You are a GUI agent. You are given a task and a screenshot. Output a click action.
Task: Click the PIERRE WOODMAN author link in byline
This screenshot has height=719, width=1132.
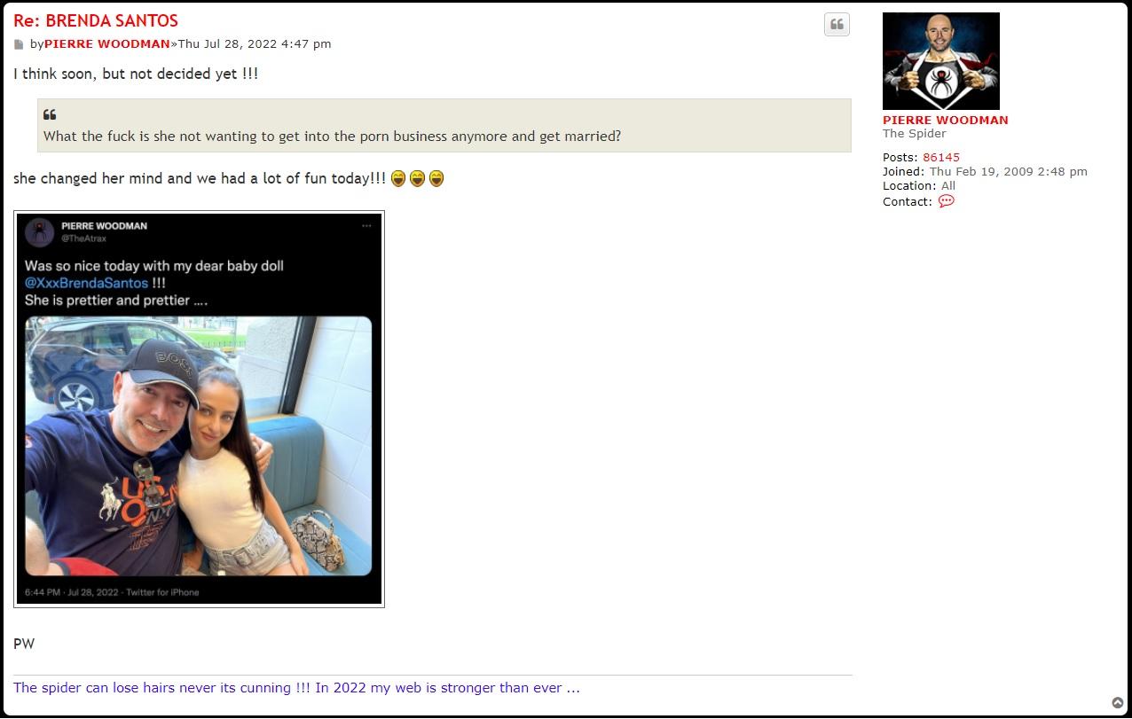[x=106, y=43]
